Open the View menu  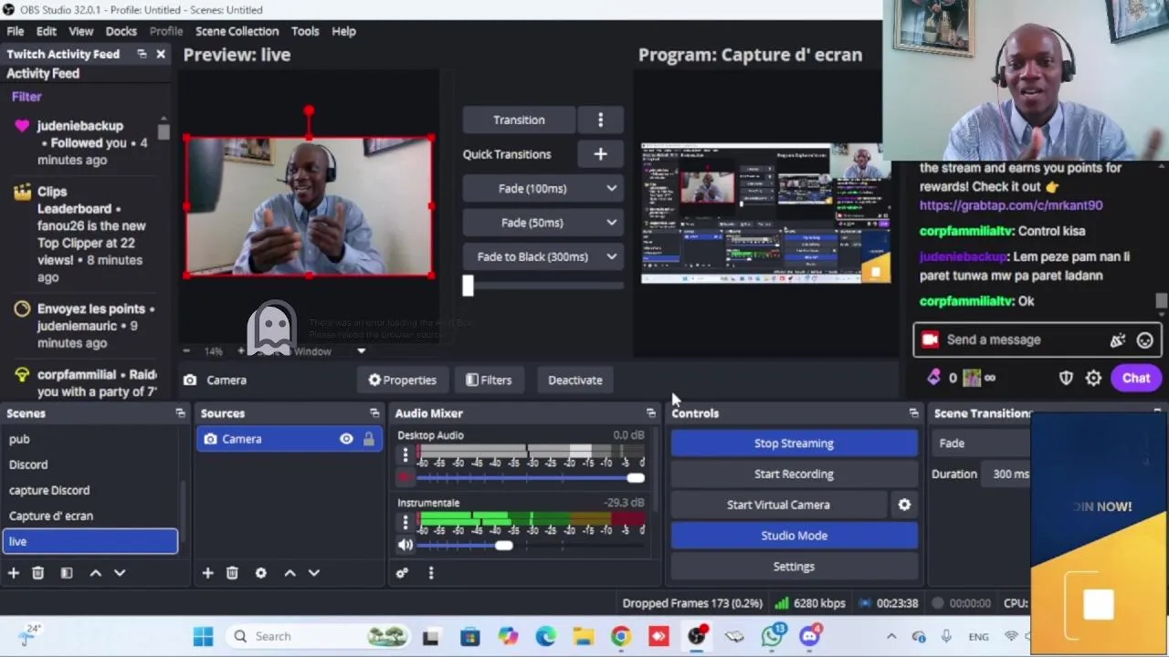click(x=81, y=31)
